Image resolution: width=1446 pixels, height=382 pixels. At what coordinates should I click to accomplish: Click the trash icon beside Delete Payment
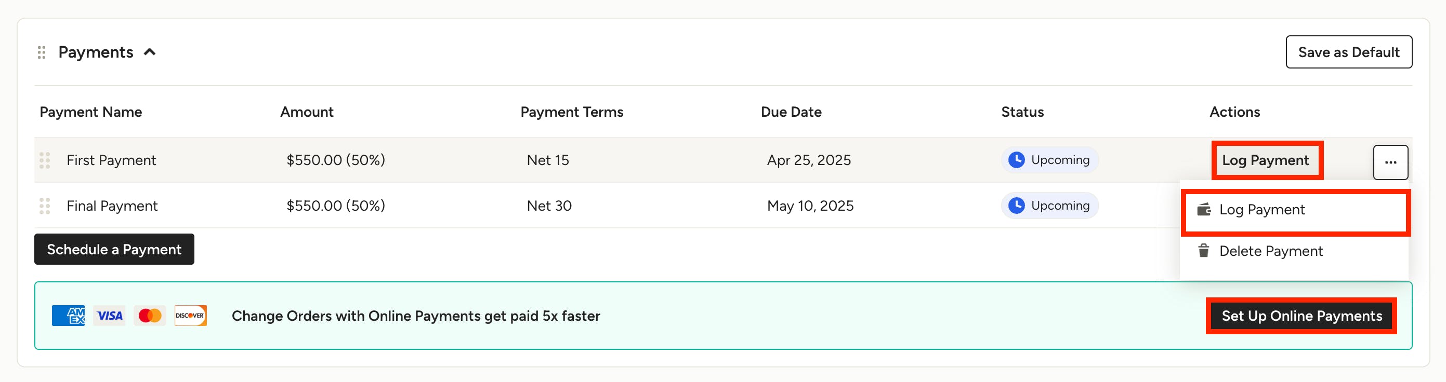pyautogui.click(x=1203, y=251)
